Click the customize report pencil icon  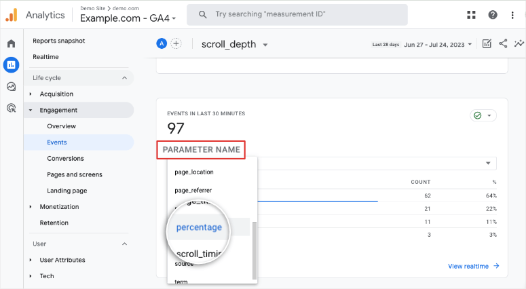click(x=487, y=43)
